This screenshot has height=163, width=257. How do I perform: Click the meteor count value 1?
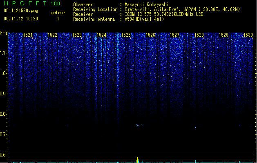[x=58, y=19]
